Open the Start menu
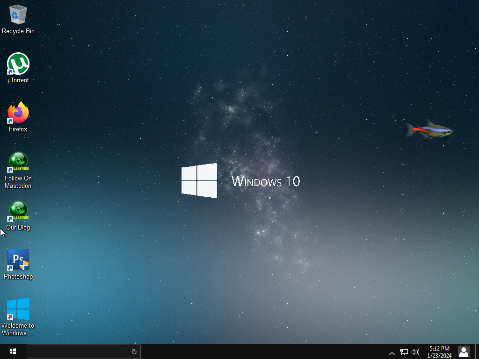The width and height of the screenshot is (479, 359). click(x=13, y=352)
